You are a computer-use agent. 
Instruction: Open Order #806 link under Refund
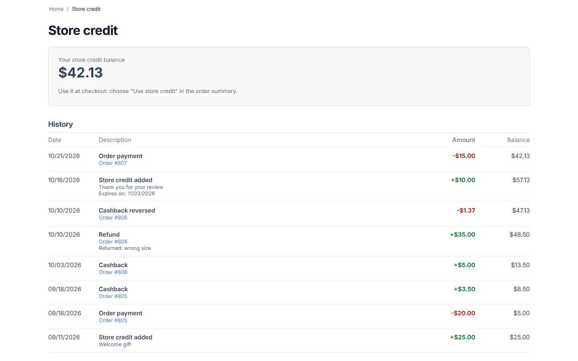coord(113,241)
